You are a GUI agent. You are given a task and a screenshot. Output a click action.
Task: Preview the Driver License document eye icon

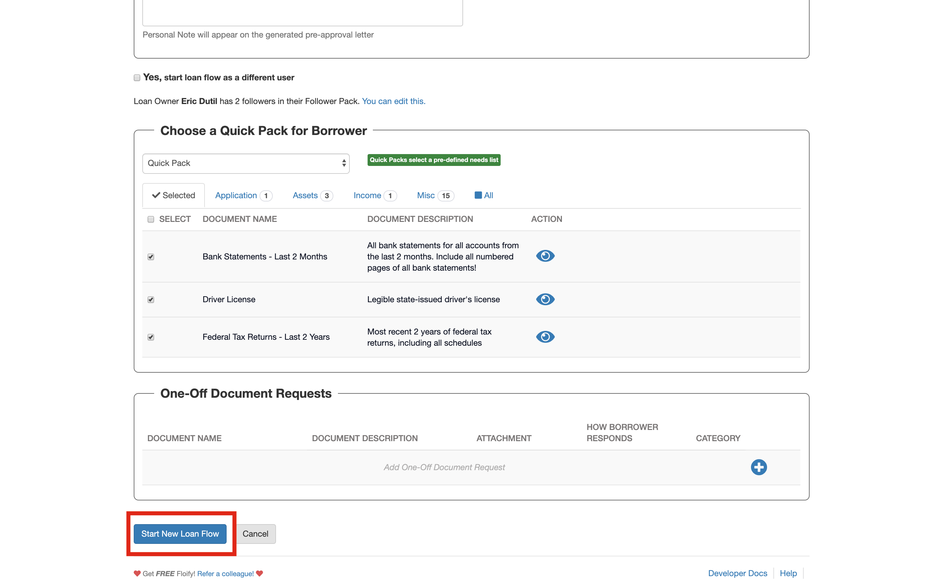545,299
